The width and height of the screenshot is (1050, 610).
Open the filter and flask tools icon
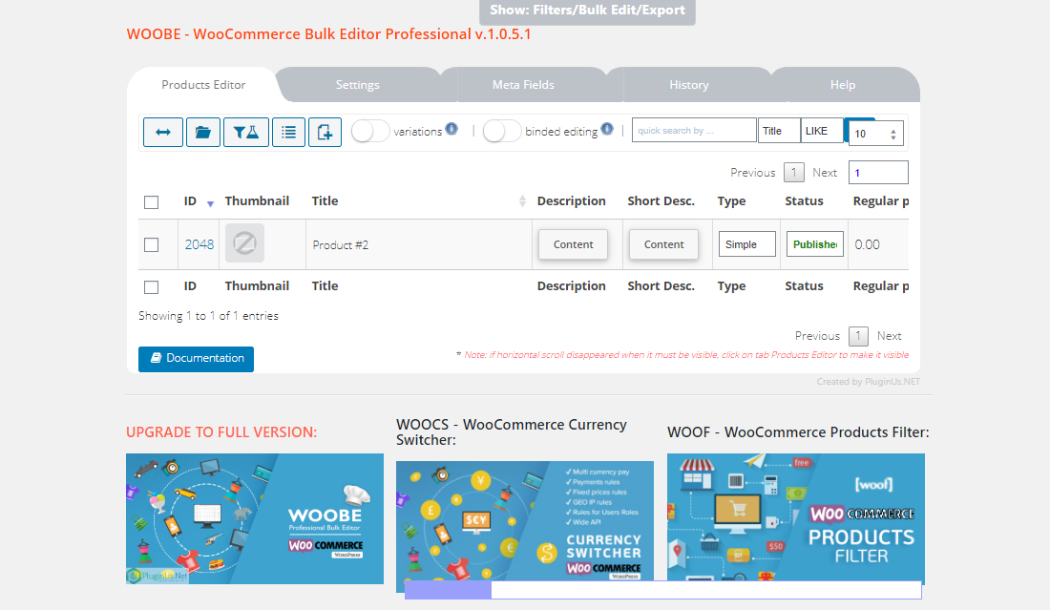click(245, 132)
